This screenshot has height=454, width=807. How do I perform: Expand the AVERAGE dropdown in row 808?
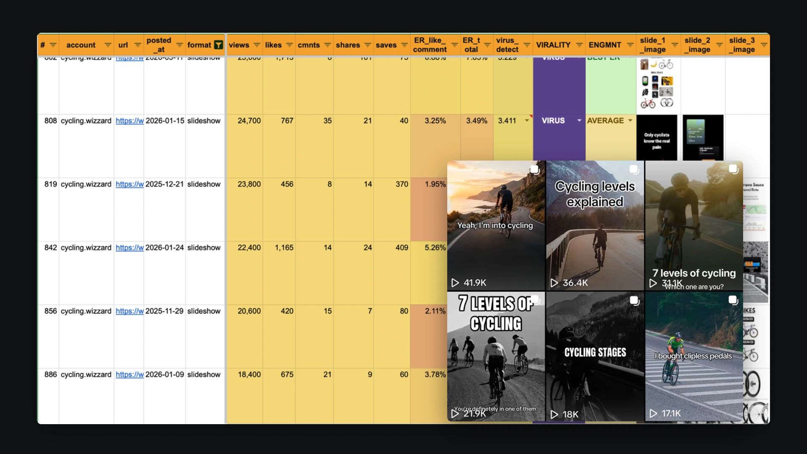coord(630,121)
